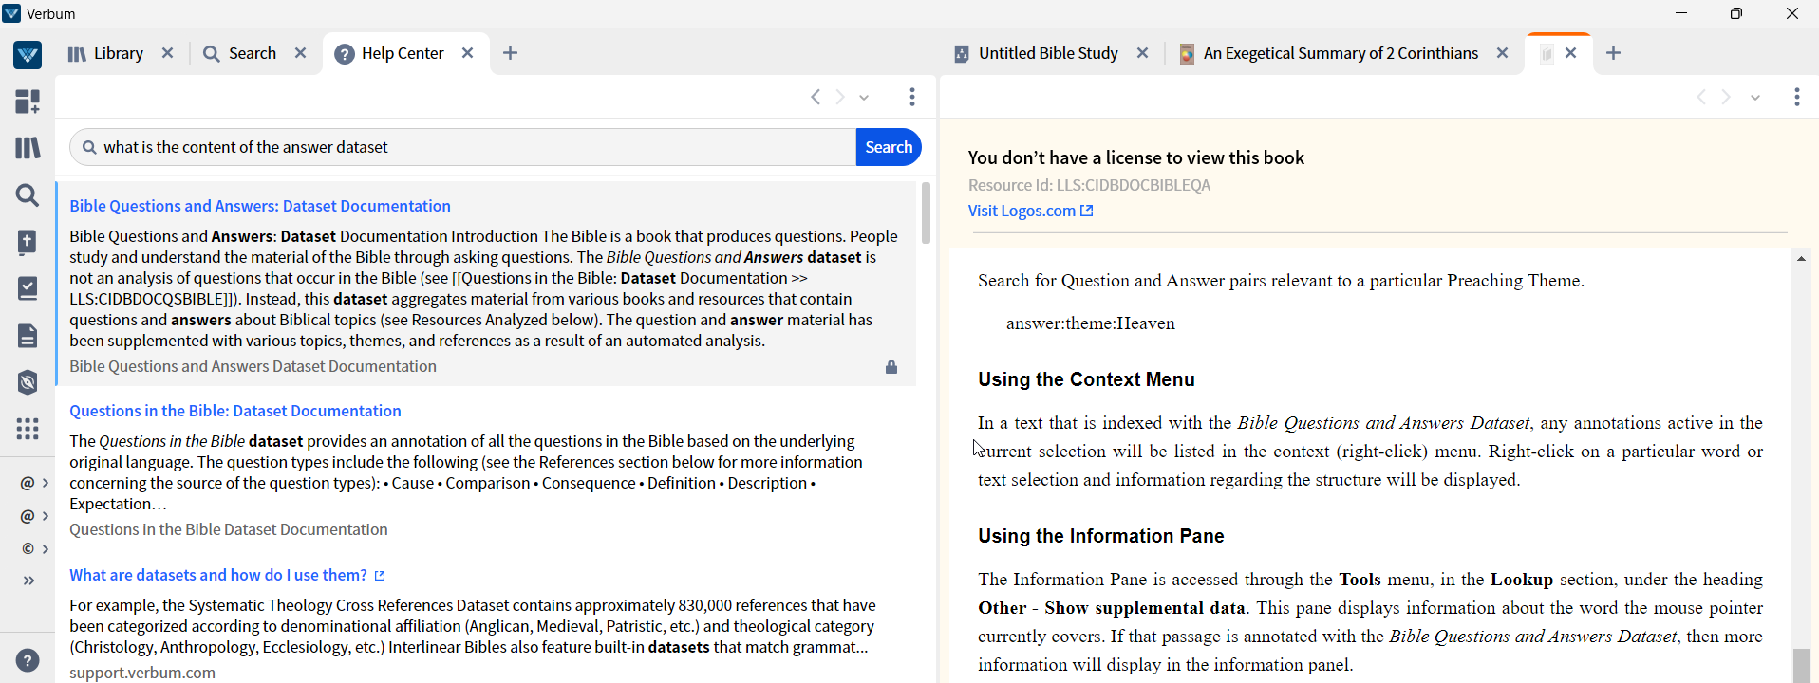Viewport: 1819px width, 683px height.
Task: Close An Exegetical Summary of 2 Corinthians tab
Action: (x=1503, y=53)
